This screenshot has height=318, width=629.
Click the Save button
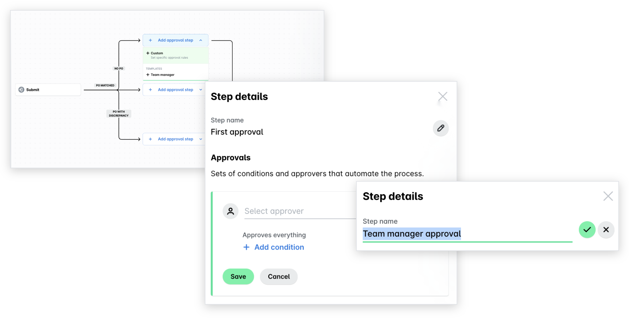[238, 277]
